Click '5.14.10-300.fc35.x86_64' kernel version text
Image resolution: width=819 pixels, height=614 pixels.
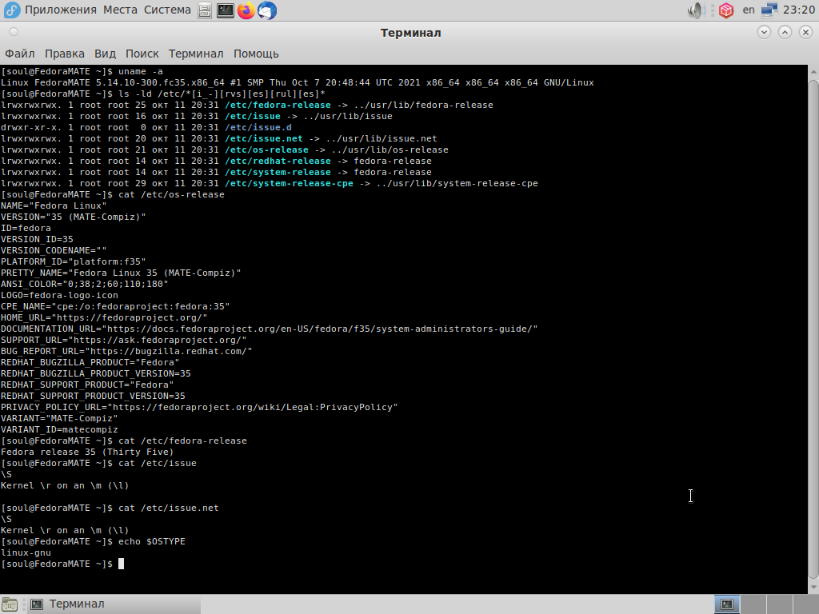pos(160,82)
